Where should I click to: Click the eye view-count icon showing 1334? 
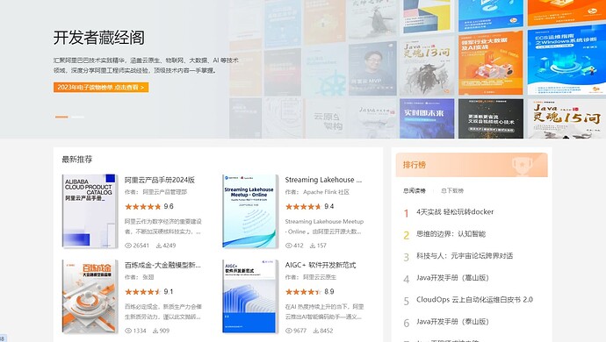[x=128, y=331]
